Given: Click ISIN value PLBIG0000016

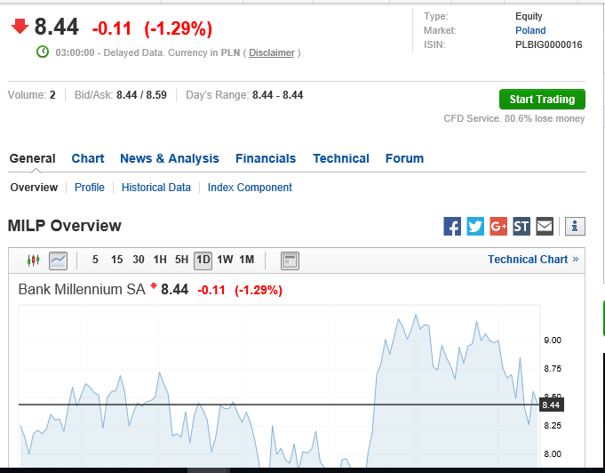Looking at the screenshot, I should tap(549, 44).
